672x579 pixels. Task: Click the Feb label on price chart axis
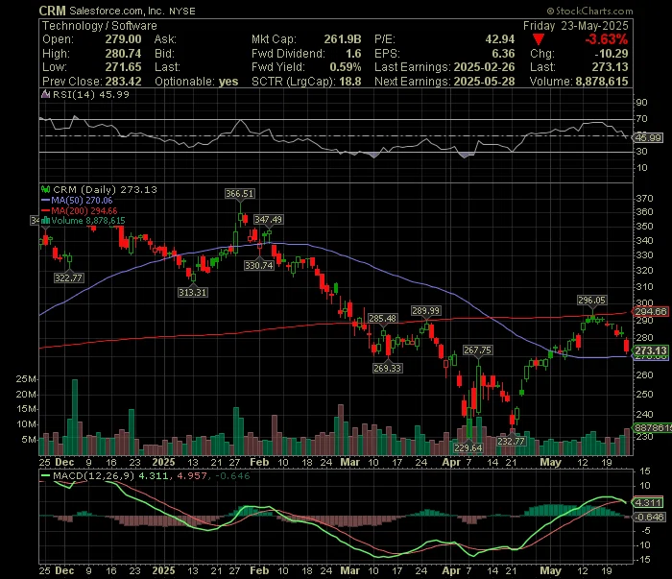tap(259, 462)
